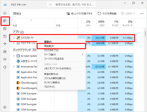Choose フィードバックを送る(B) in the context menu
The height and width of the screenshot is (112, 147).
pos(61,59)
